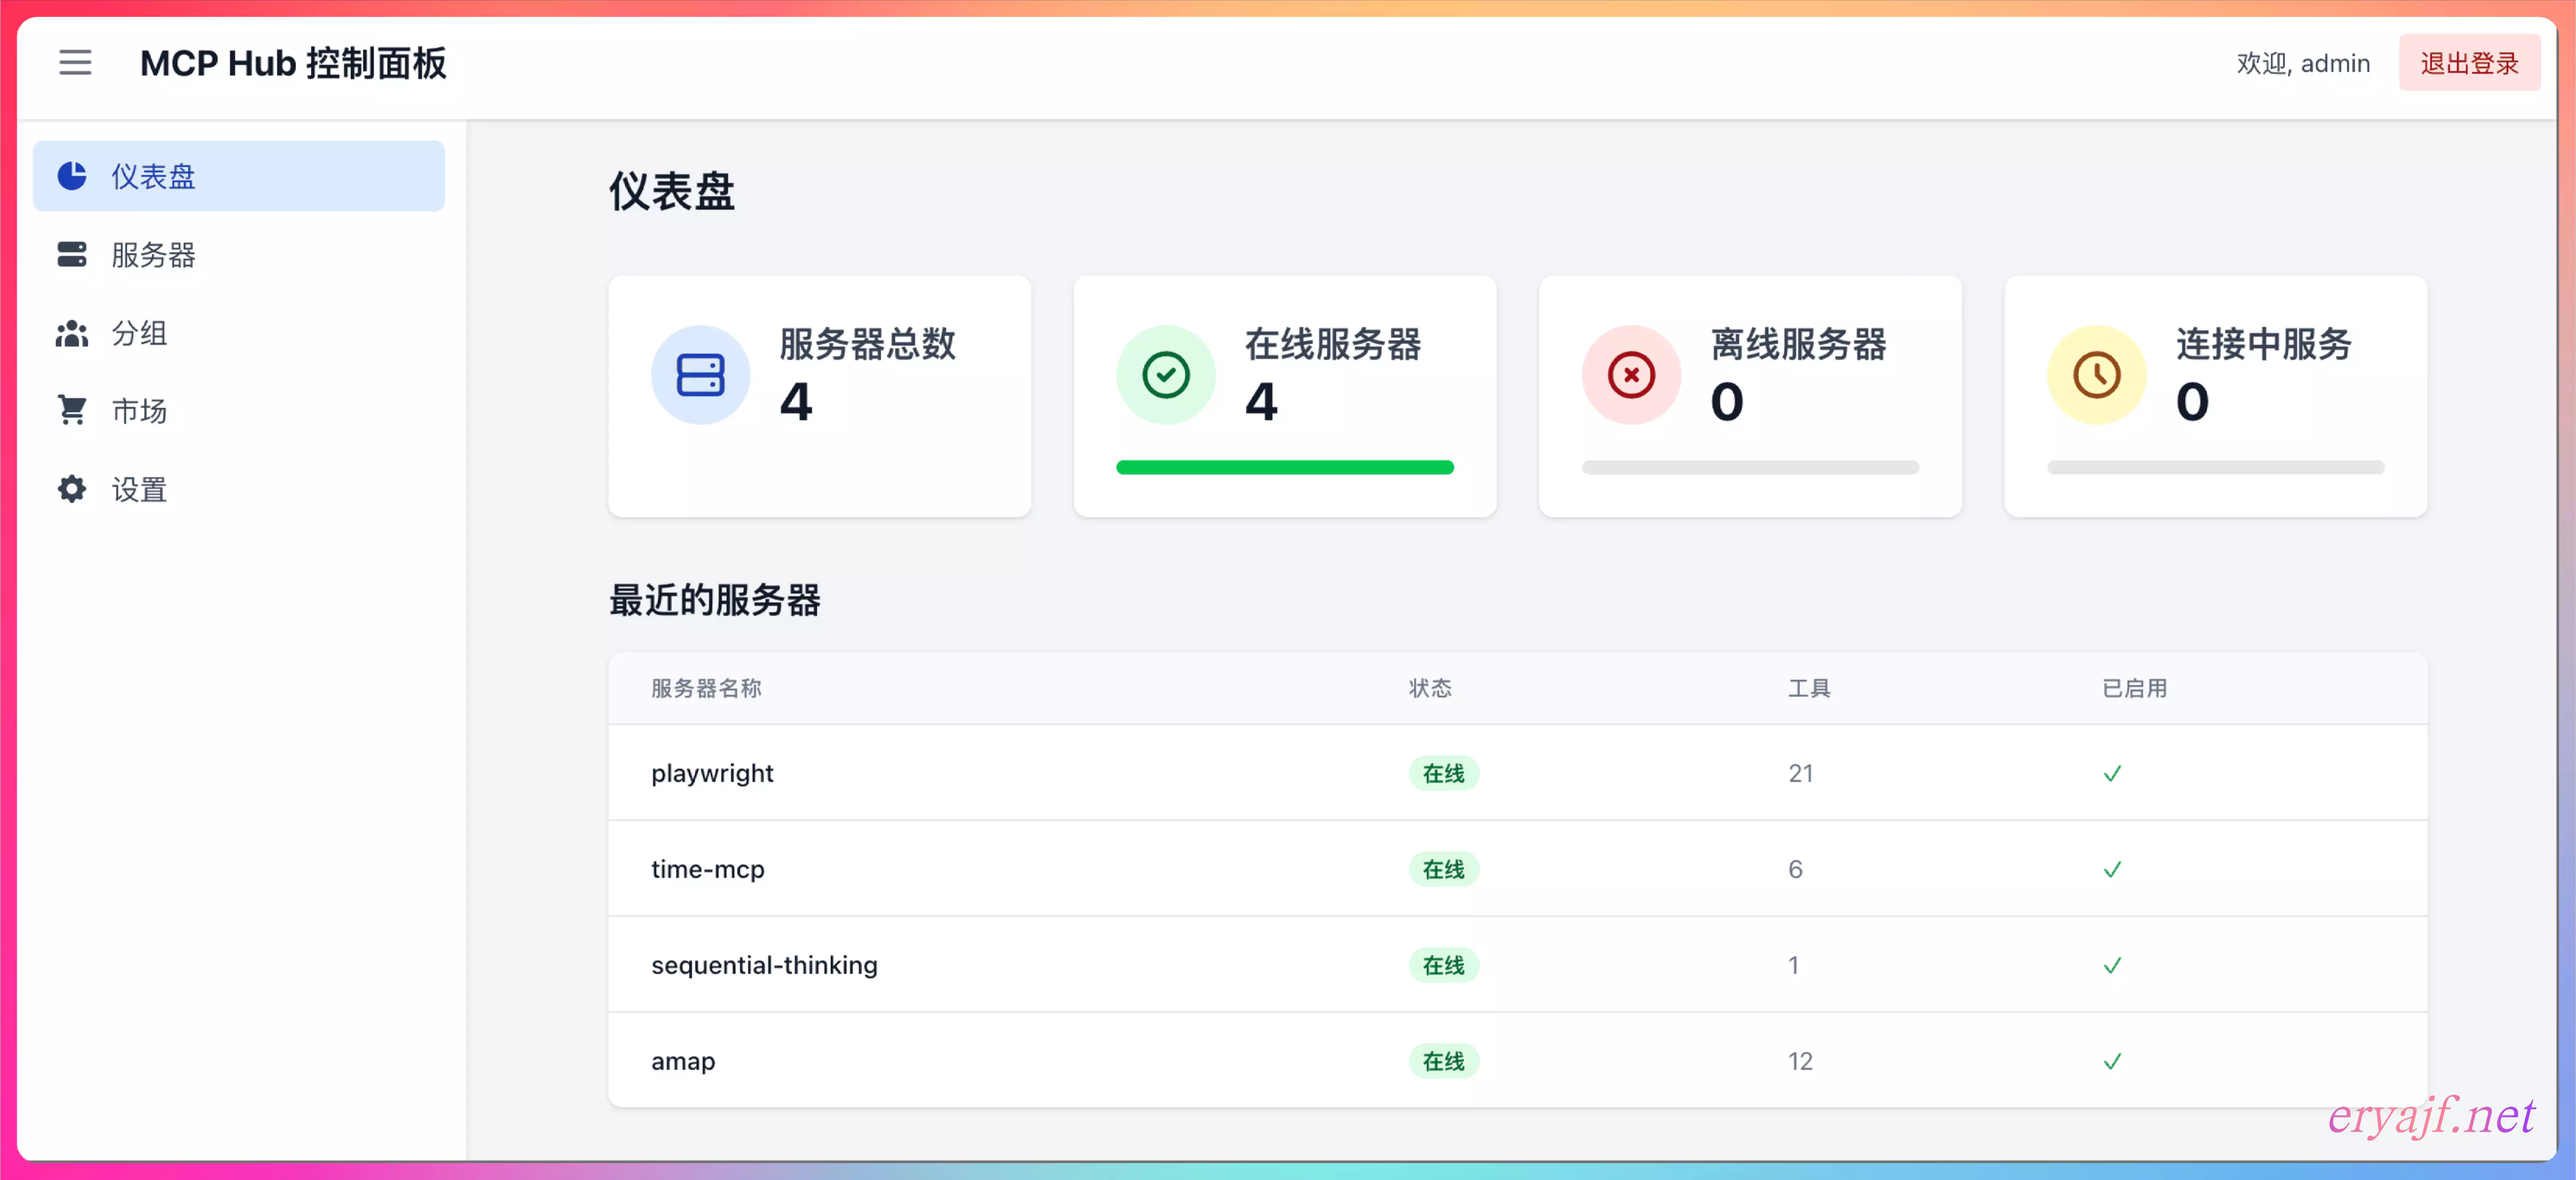This screenshot has height=1180, width=2576.
Task: Click the offline servers progress bar
Action: [x=1750, y=467]
